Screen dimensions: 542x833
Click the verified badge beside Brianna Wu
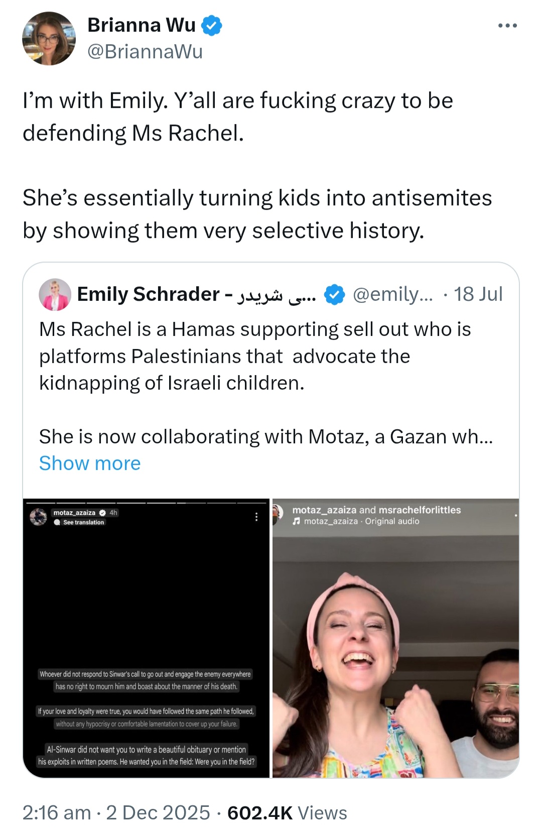point(211,25)
